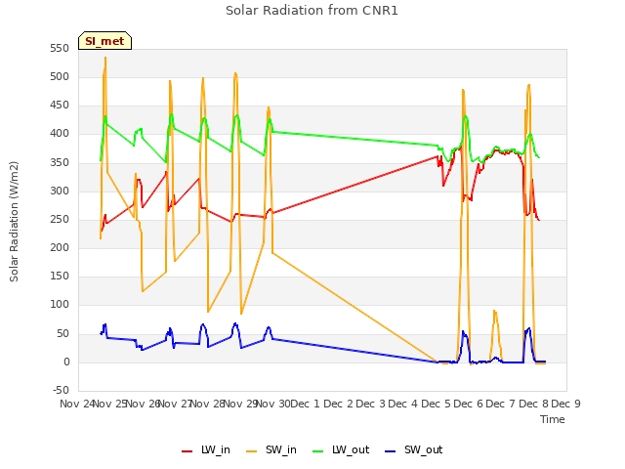Click the 350 y-axis tick label
This screenshot has height=469, width=625.
tap(60, 162)
